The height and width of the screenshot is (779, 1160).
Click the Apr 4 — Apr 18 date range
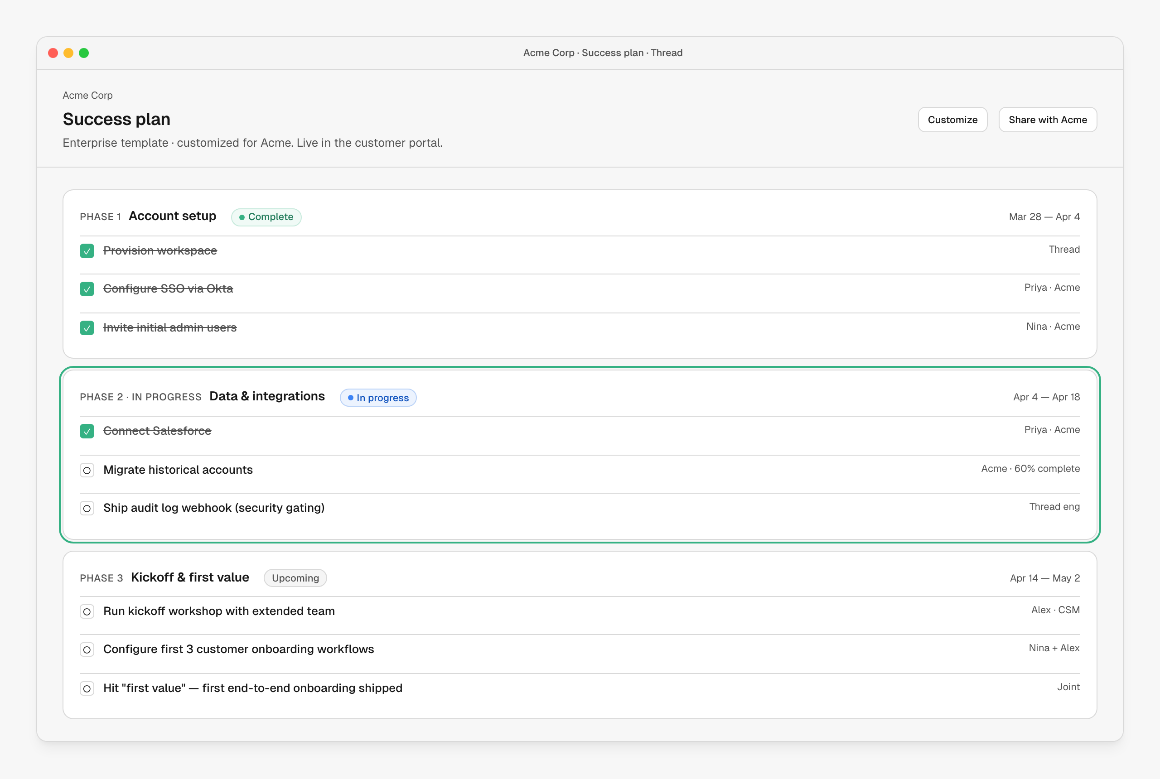pos(1046,397)
